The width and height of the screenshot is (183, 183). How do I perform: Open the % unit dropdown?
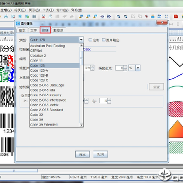click(x=138, y=68)
